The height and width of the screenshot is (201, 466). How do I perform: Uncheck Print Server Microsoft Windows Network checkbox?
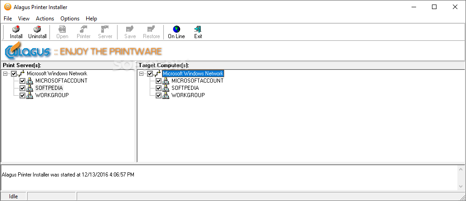click(14, 74)
